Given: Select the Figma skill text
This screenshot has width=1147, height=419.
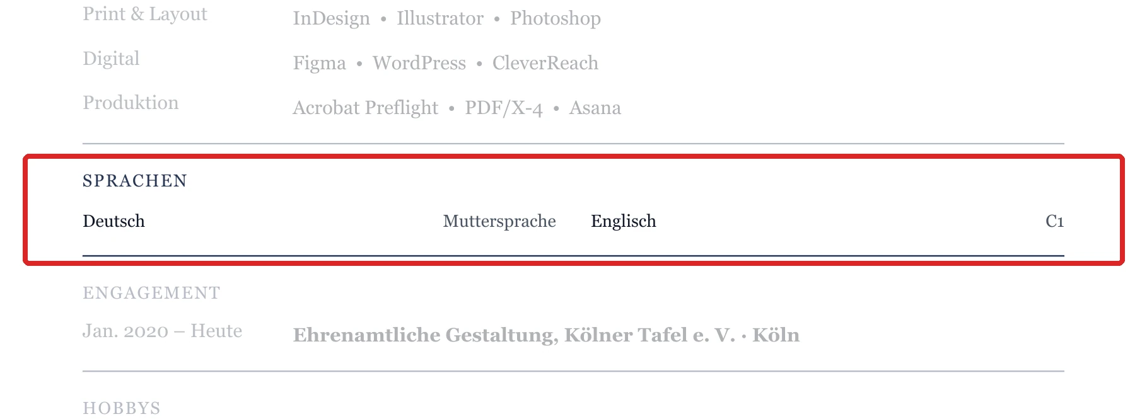Looking at the screenshot, I should (319, 63).
